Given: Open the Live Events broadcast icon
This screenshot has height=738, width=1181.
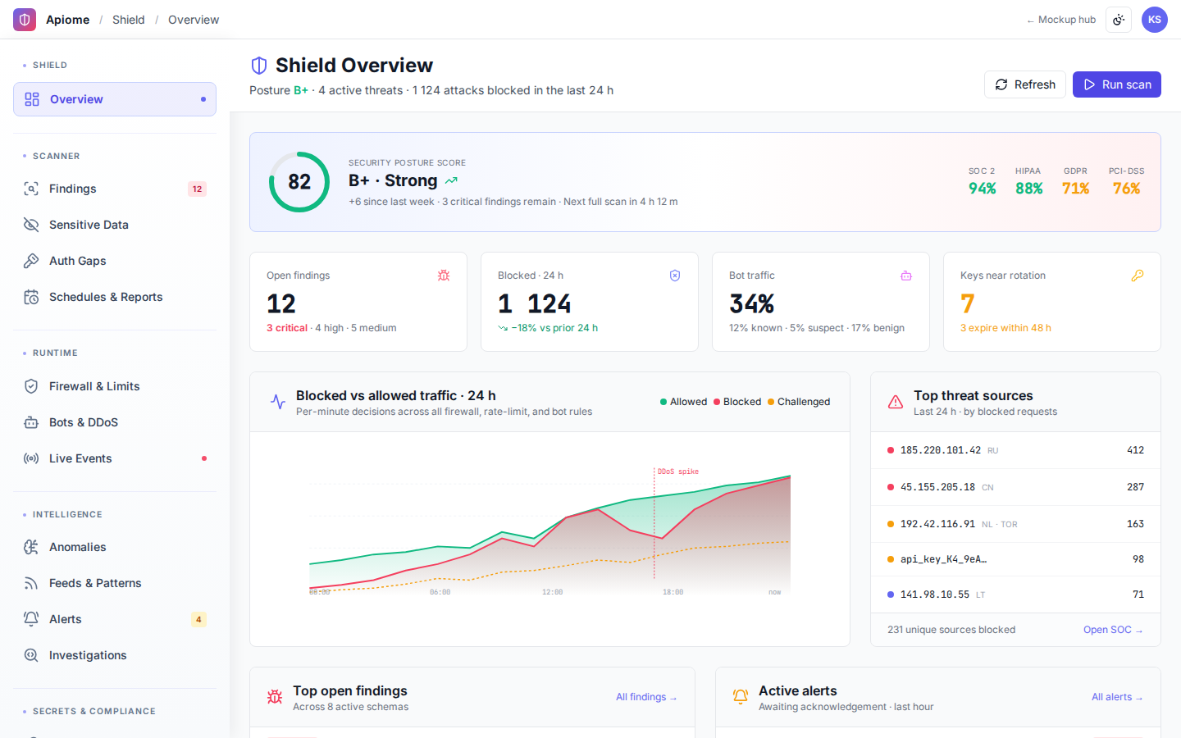Looking at the screenshot, I should (31, 458).
